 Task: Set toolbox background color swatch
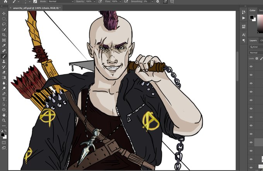pyautogui.click(x=5, y=137)
